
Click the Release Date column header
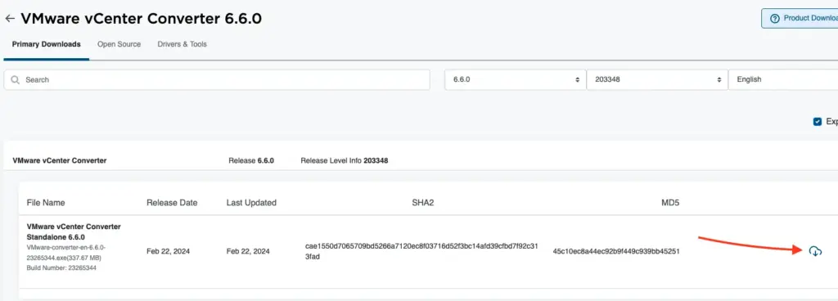pyautogui.click(x=172, y=203)
